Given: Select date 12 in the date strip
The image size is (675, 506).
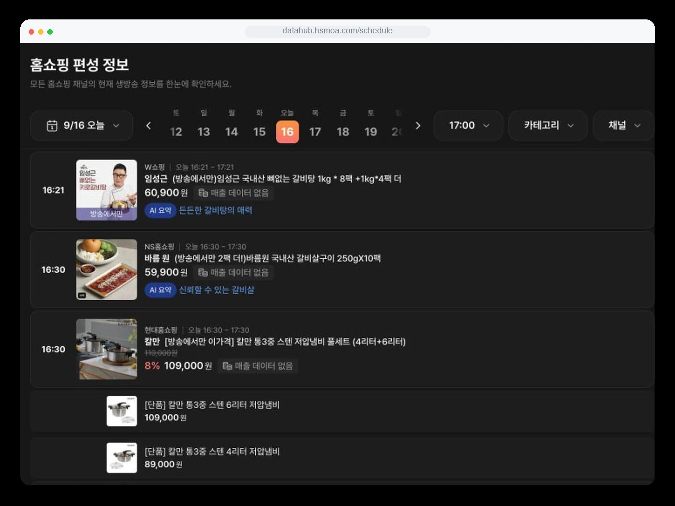Looking at the screenshot, I should pyautogui.click(x=176, y=132).
